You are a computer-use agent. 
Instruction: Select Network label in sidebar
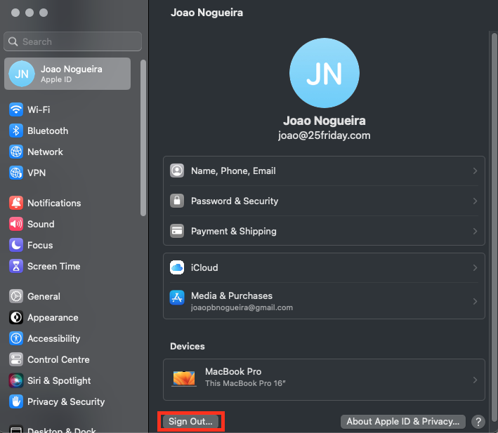[x=45, y=152]
